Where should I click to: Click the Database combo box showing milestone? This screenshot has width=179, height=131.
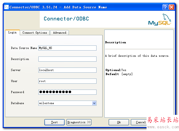(x=67, y=103)
